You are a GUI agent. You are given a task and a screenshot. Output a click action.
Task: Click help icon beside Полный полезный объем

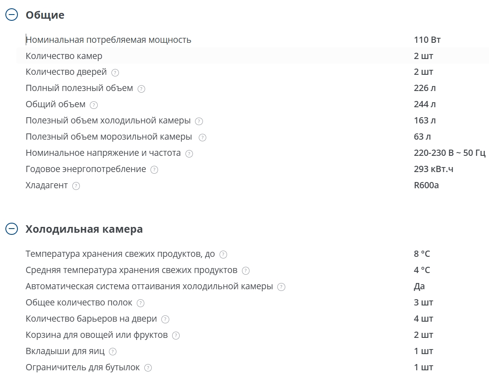tap(141, 89)
